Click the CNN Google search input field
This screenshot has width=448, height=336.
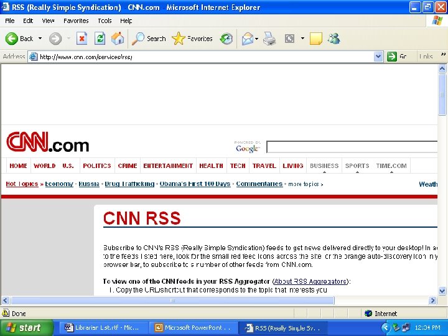point(352,147)
